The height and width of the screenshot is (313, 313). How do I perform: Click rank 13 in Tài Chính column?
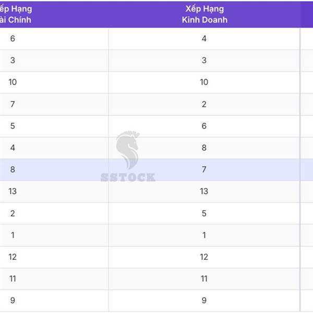click(13, 191)
